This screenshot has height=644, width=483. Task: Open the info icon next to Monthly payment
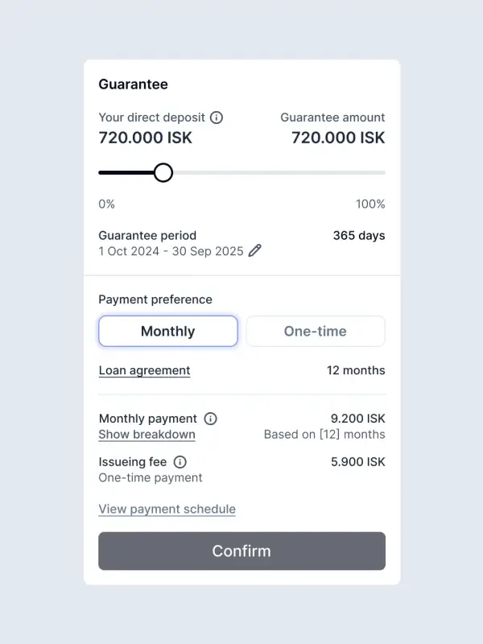pos(211,419)
